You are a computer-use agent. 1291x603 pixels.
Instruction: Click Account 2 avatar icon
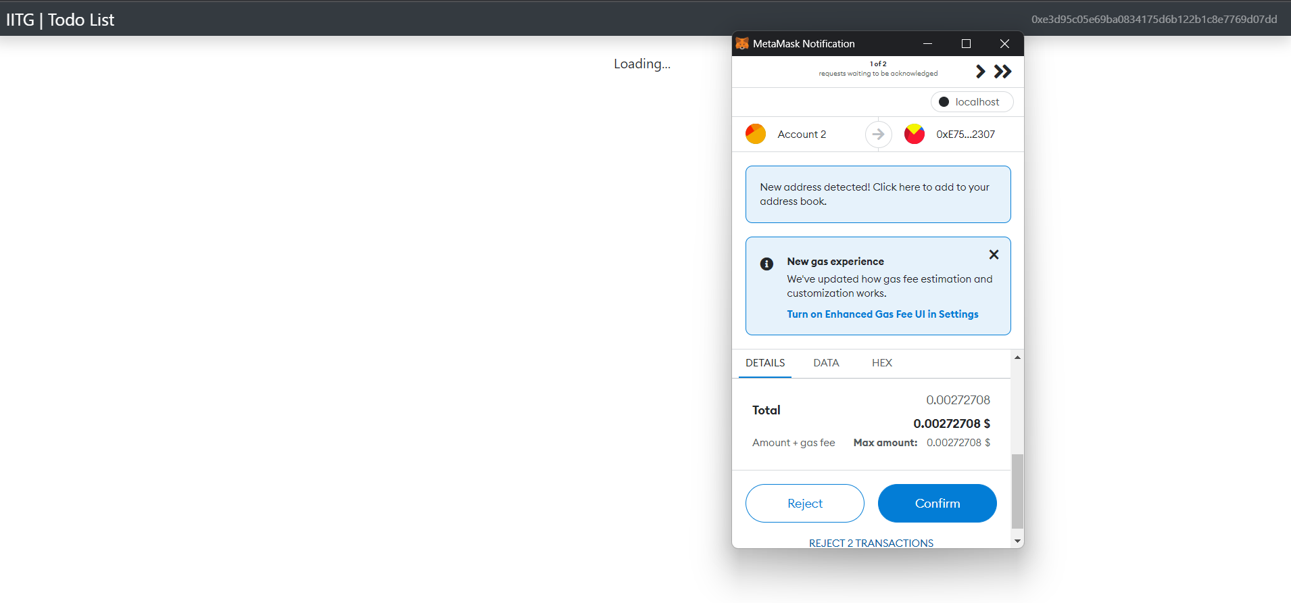[756, 134]
